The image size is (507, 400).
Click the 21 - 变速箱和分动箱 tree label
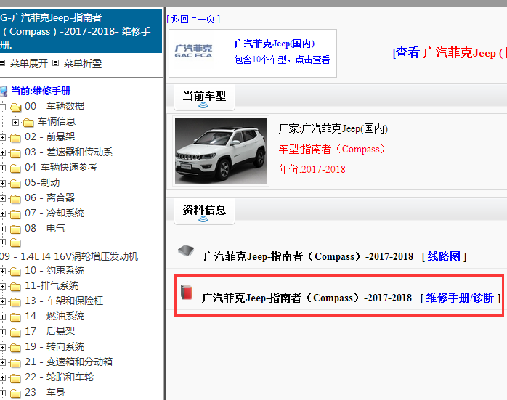click(68, 362)
